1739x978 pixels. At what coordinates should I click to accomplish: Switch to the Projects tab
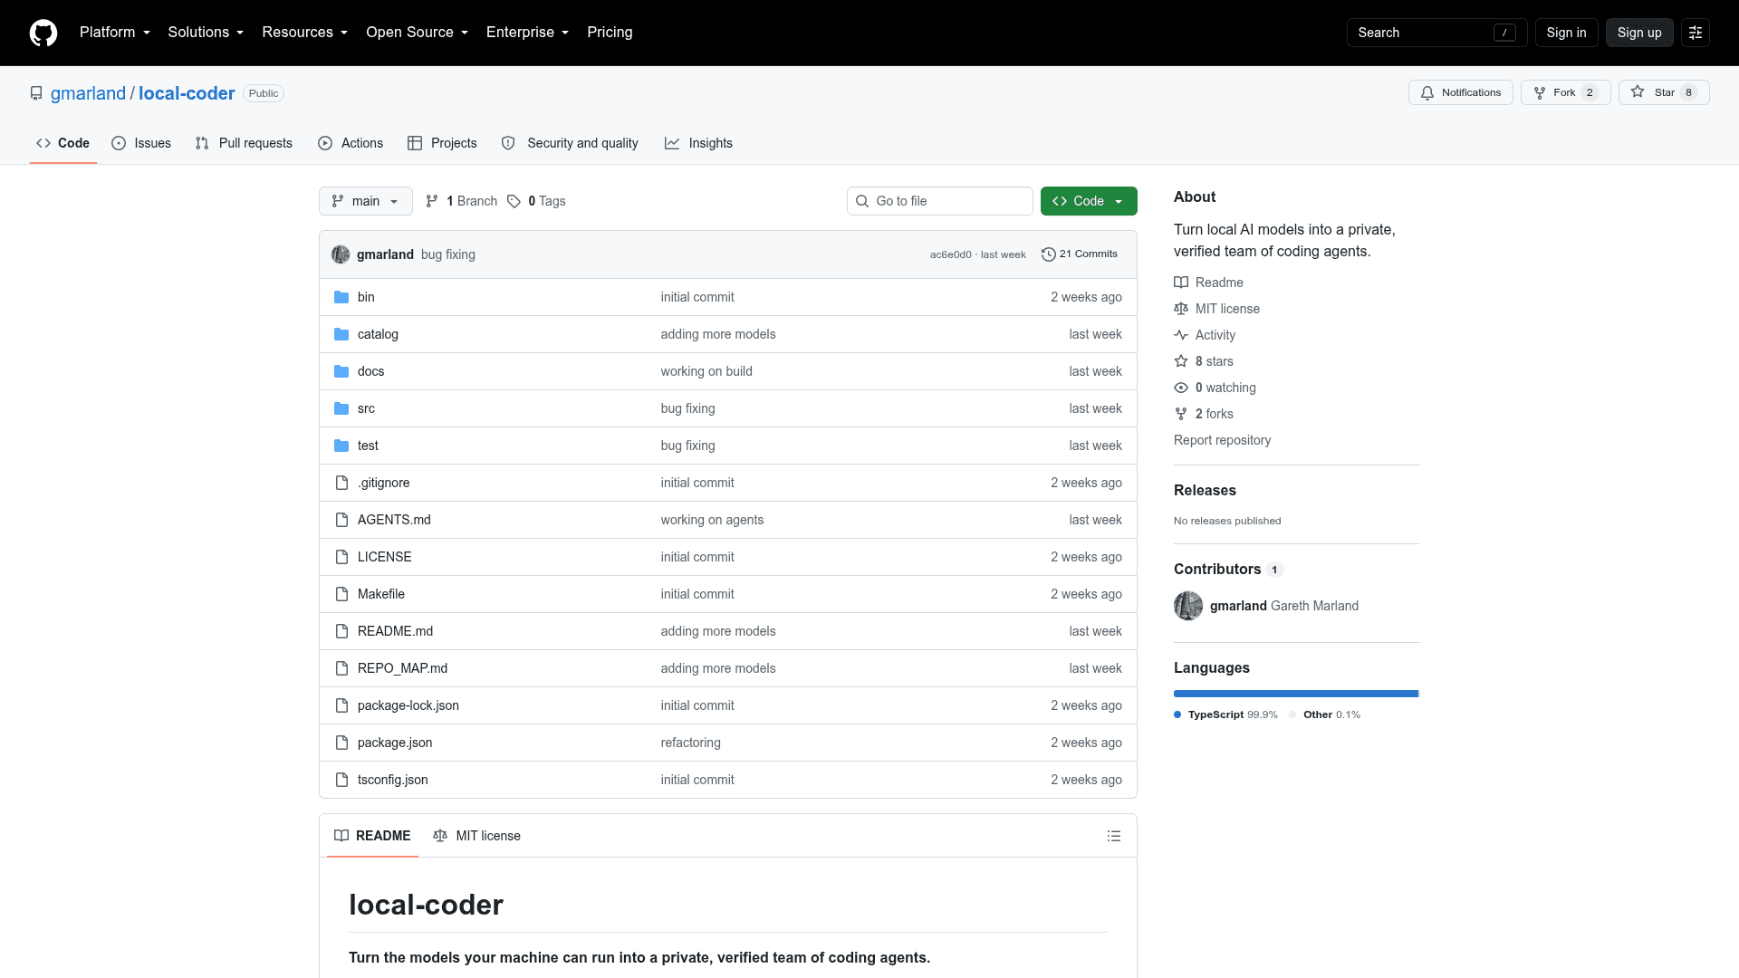442,143
